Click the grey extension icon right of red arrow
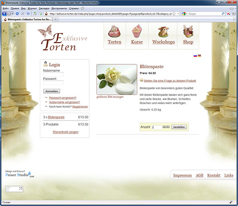Viewport: 238px width, 206px height. click(x=234, y=14)
